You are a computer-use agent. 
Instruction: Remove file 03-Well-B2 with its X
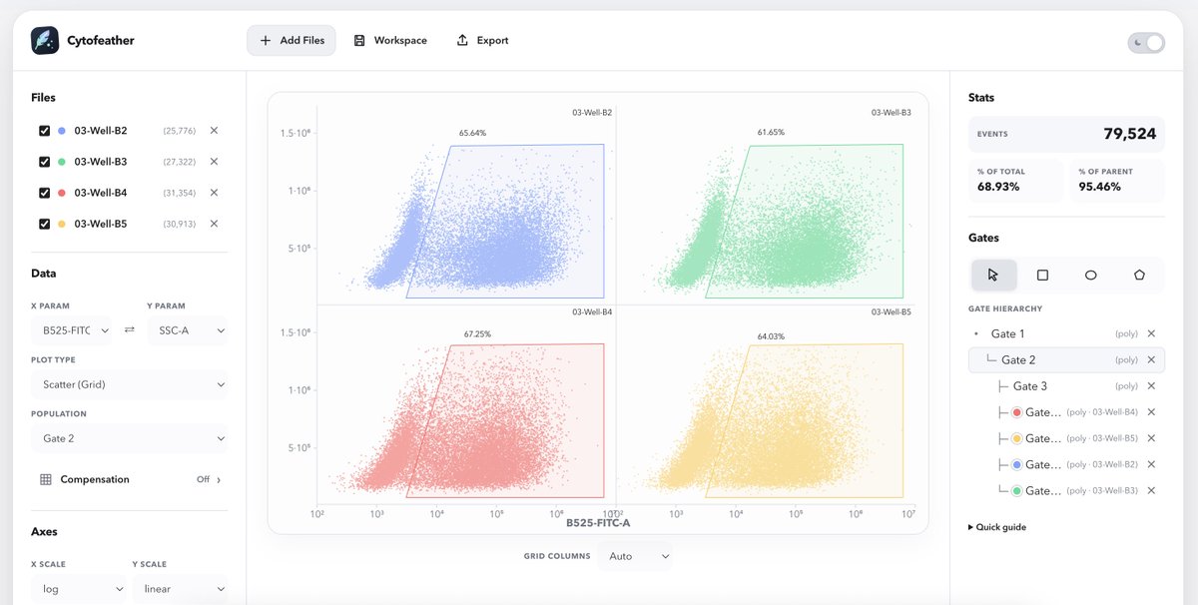pos(214,131)
